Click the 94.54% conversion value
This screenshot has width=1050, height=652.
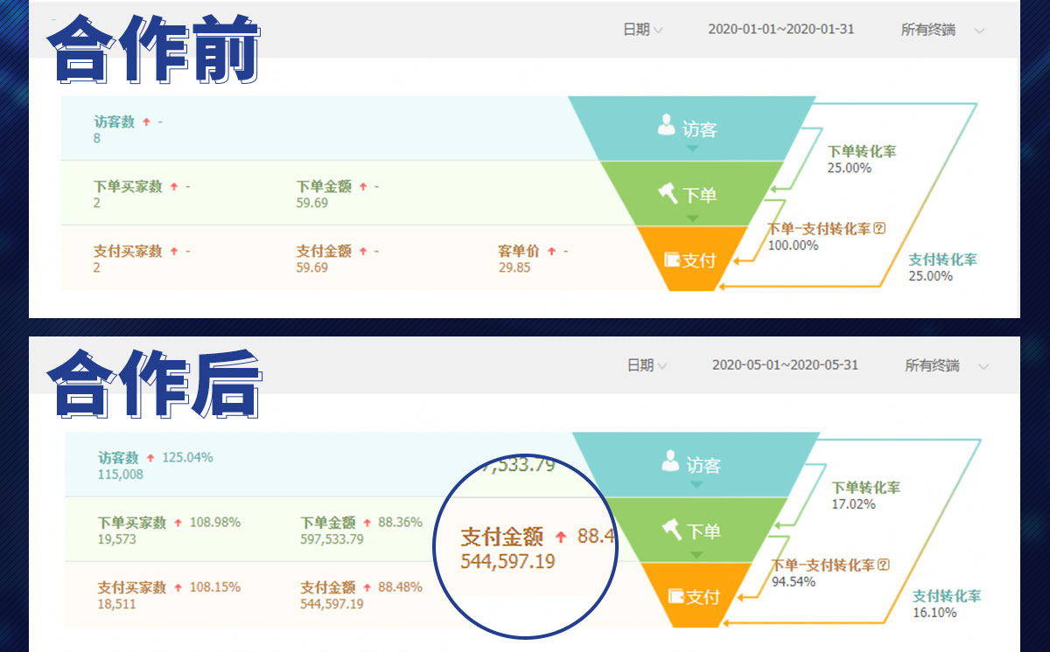pyautogui.click(x=794, y=582)
